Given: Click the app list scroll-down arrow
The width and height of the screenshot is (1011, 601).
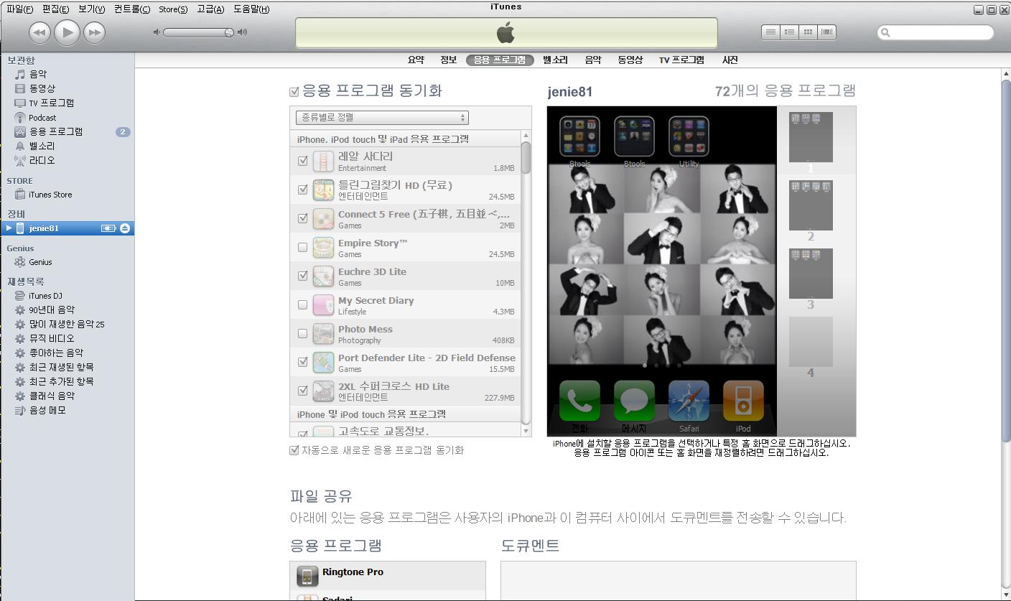Looking at the screenshot, I should [x=526, y=431].
